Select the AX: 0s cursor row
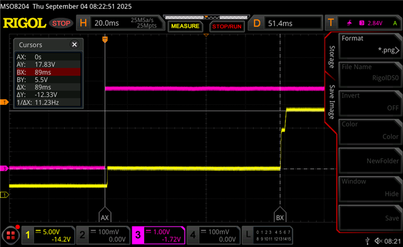Viewport: 403px width, 247px height. (x=48, y=57)
